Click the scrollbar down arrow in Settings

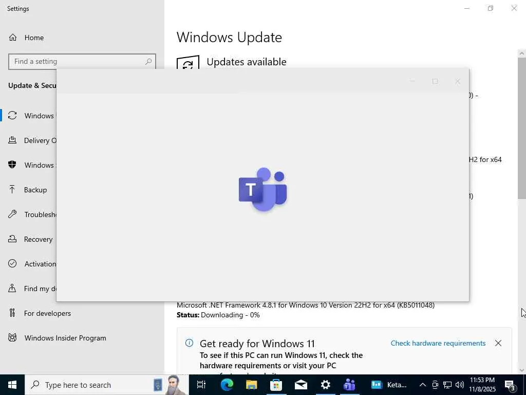pos(522,370)
